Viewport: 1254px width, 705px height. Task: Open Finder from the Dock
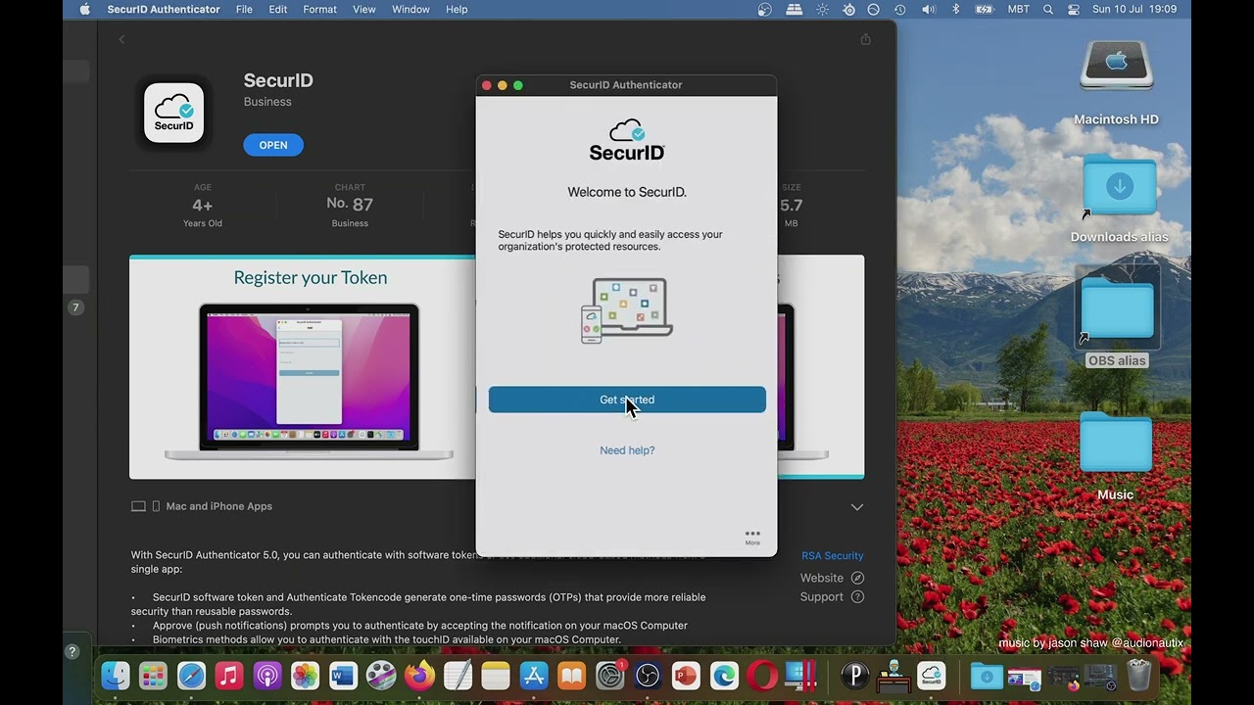(116, 676)
